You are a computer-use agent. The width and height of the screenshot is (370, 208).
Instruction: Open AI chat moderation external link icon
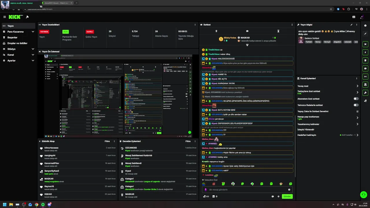pyautogui.click(x=357, y=112)
